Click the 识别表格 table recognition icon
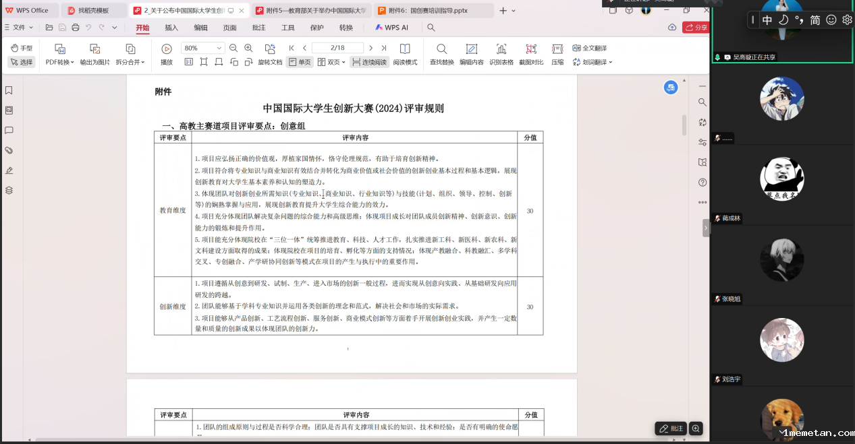Image resolution: width=855 pixels, height=444 pixels. (501, 49)
